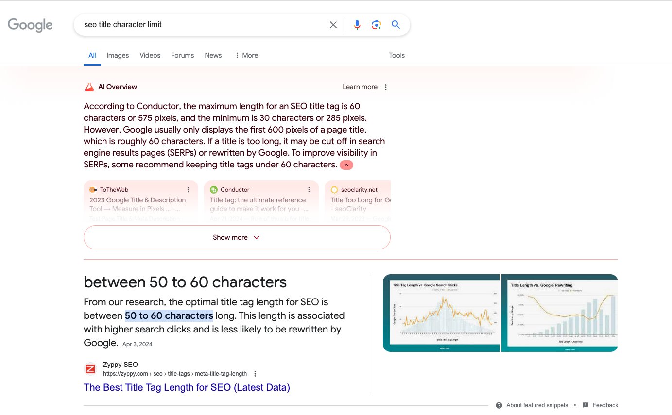The width and height of the screenshot is (672, 415).
Task: Collapse the AI Overview summary
Action: 346,165
